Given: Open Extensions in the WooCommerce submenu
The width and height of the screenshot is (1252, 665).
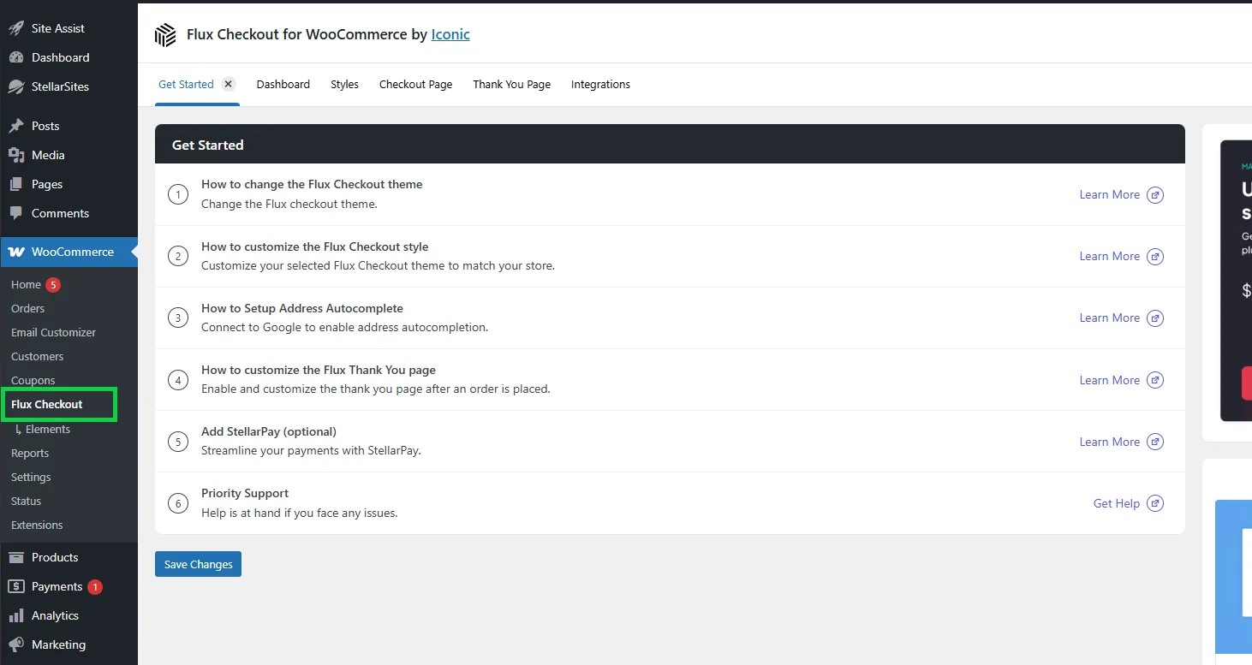Looking at the screenshot, I should (x=37, y=525).
